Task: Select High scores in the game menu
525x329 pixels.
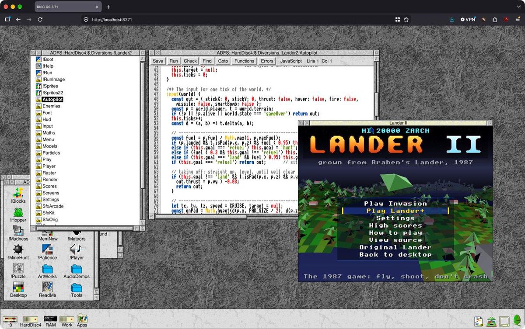Action: [395, 225]
